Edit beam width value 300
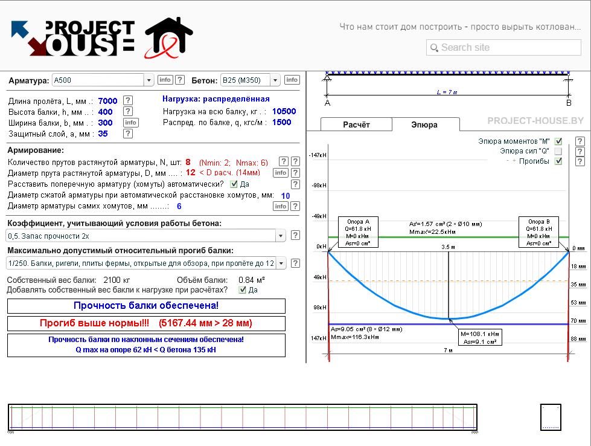 (x=105, y=123)
